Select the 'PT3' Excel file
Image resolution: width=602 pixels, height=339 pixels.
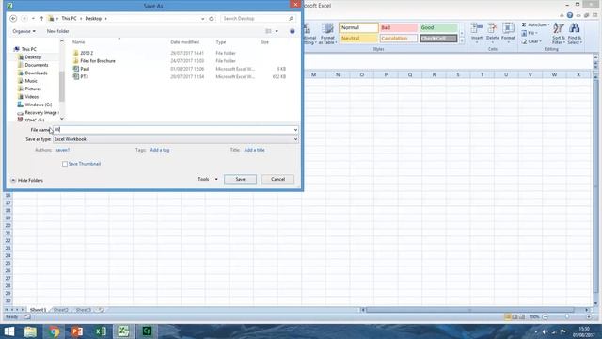click(x=84, y=76)
